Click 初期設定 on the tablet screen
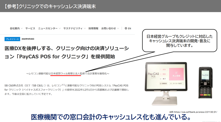Screen dimensions: 221x122 coord(163,83)
